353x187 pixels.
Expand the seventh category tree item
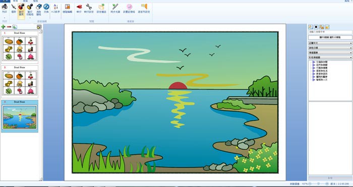coord(314,80)
